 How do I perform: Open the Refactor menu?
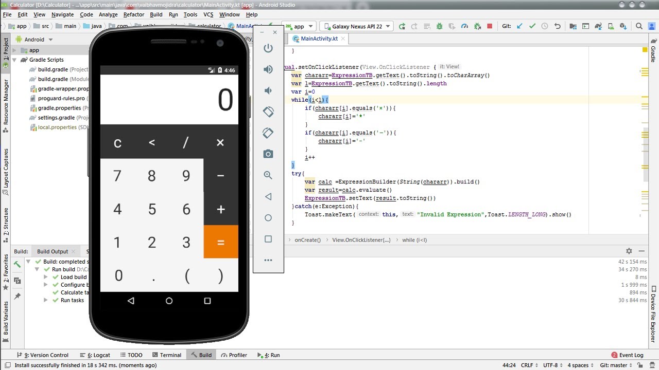pos(133,14)
